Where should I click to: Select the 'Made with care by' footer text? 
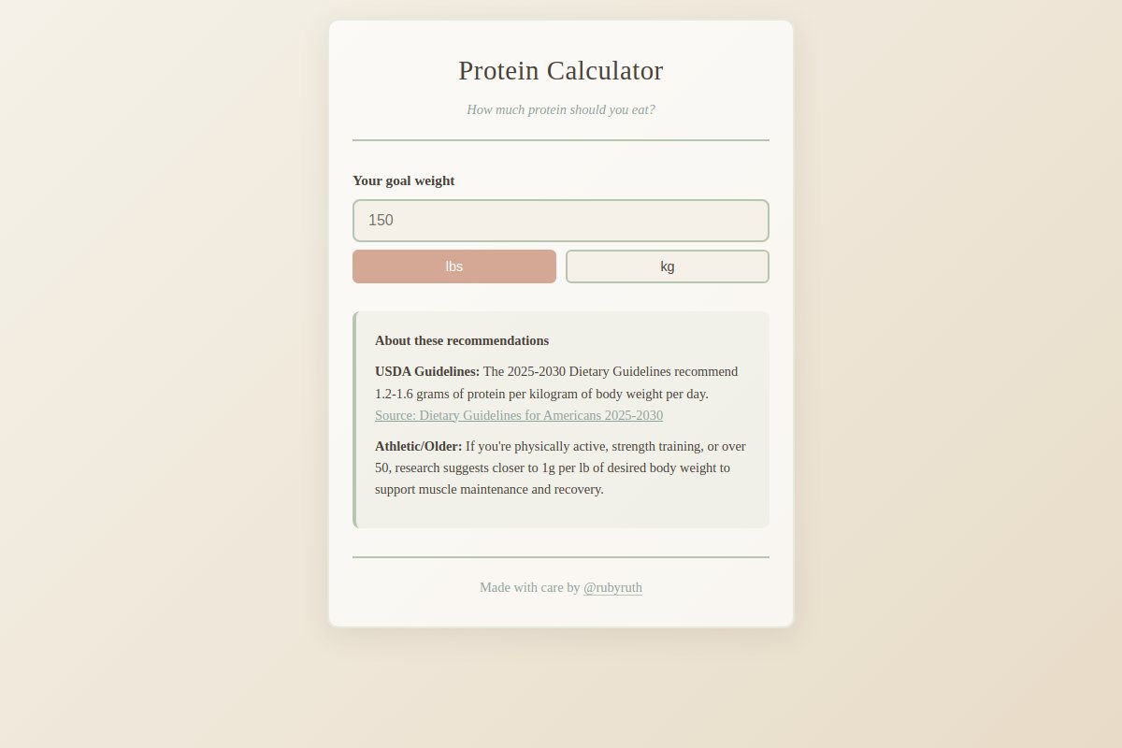[x=530, y=587]
